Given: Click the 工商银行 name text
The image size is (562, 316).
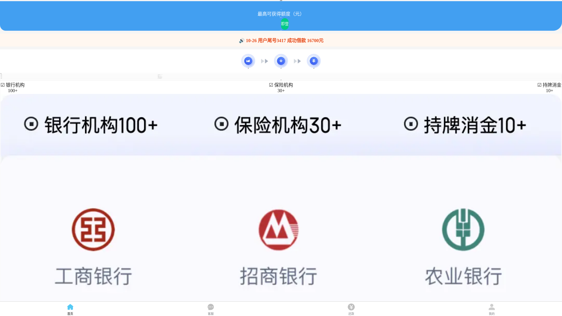Looking at the screenshot, I should [x=93, y=276].
